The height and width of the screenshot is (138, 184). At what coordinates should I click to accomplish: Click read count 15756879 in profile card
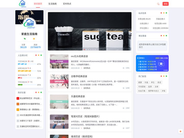(36, 47)
